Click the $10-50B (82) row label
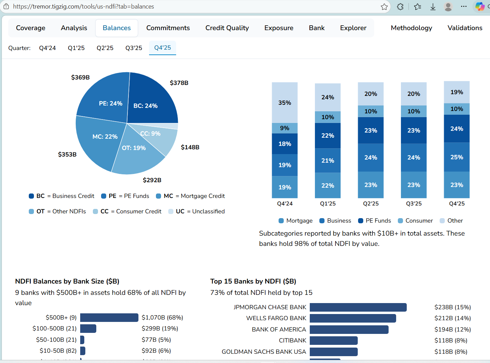 coord(58,351)
